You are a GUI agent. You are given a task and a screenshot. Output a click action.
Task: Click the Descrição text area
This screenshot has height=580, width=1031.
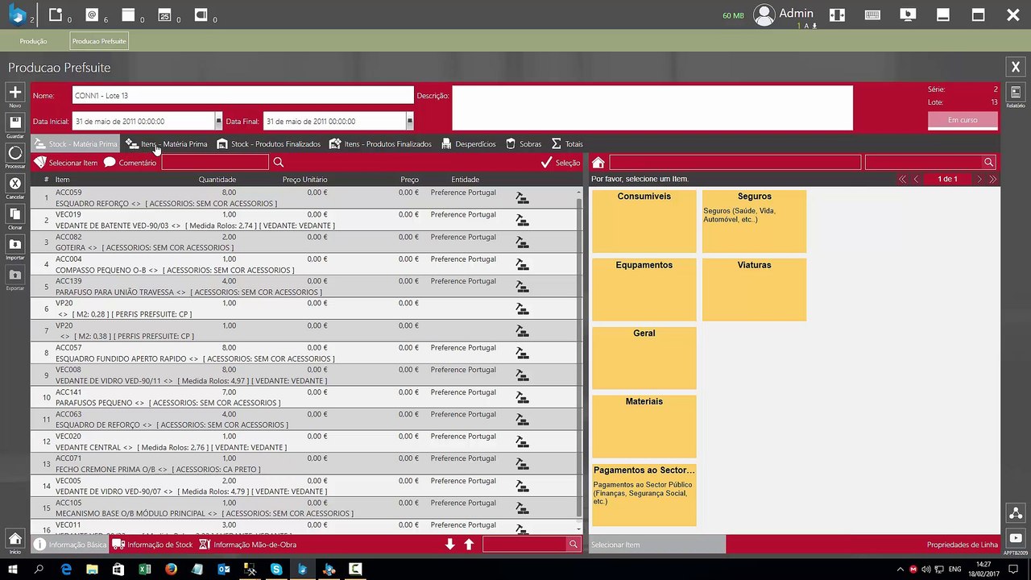(652, 108)
